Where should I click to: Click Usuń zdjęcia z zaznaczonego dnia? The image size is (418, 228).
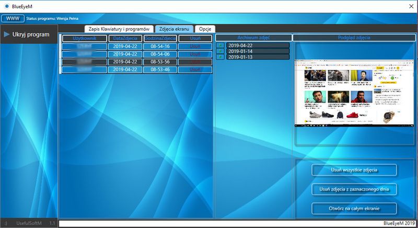354,189
